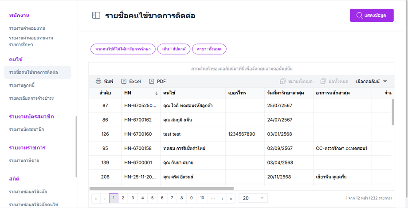Toggle the 'เกิน 1 สัปดาห์' filter chip
The height and width of the screenshot is (208, 408).
[173, 49]
